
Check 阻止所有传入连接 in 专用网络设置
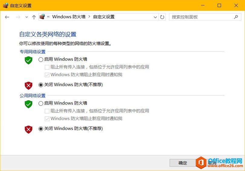tap(47, 67)
